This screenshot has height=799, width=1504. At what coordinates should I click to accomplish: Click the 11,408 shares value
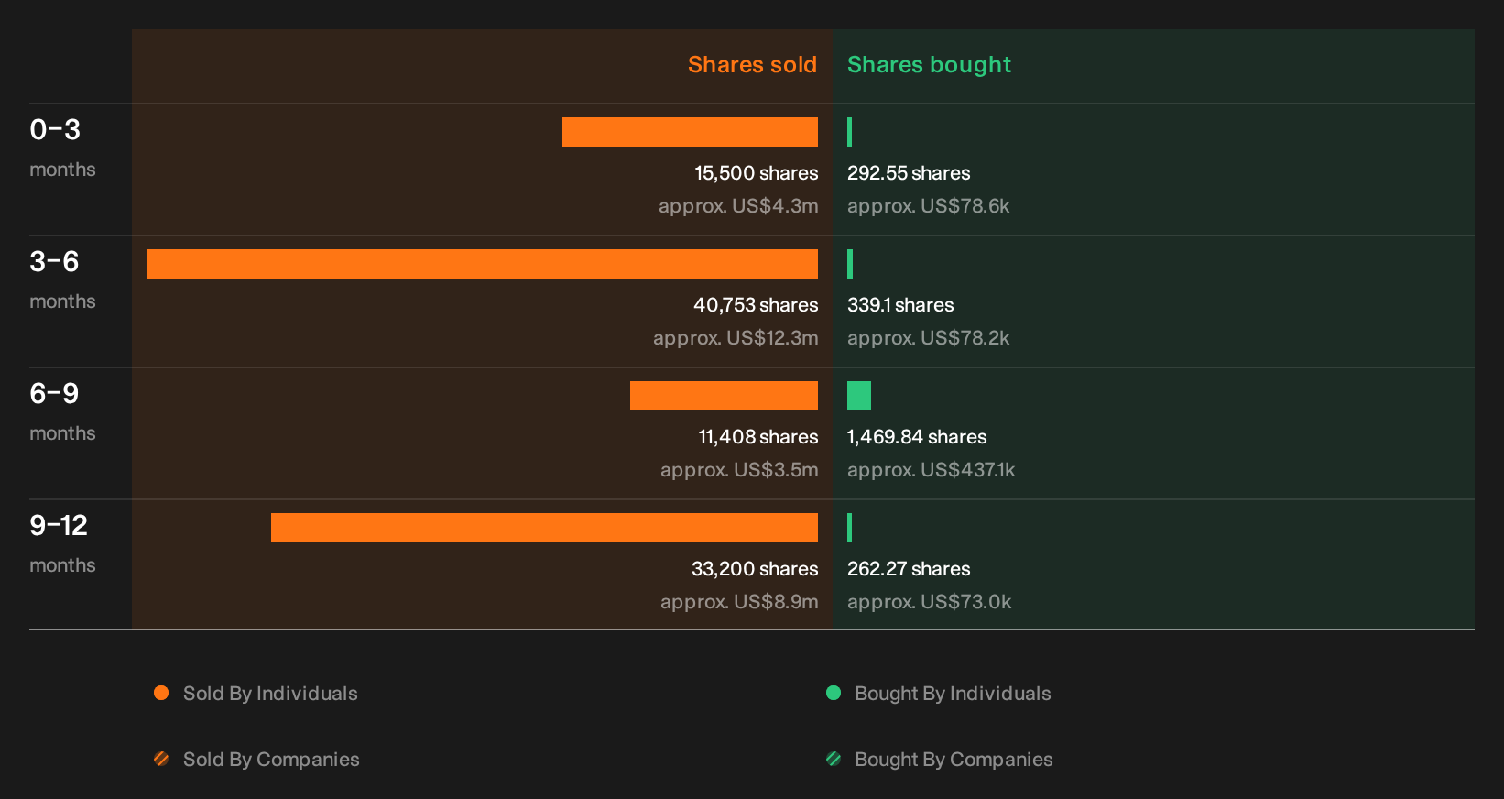click(758, 437)
